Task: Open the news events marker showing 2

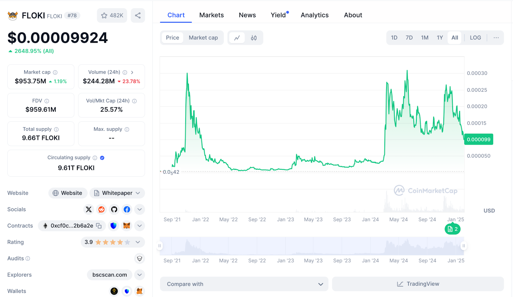Action: pyautogui.click(x=452, y=229)
